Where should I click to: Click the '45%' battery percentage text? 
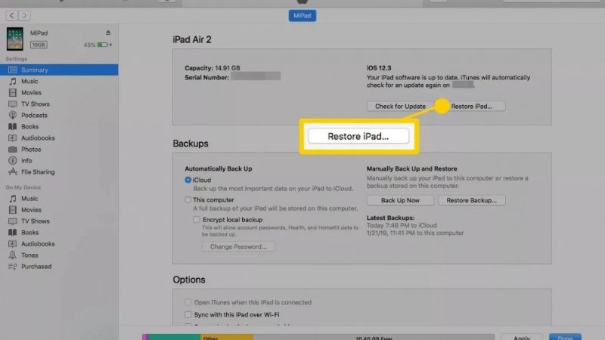pyautogui.click(x=89, y=45)
